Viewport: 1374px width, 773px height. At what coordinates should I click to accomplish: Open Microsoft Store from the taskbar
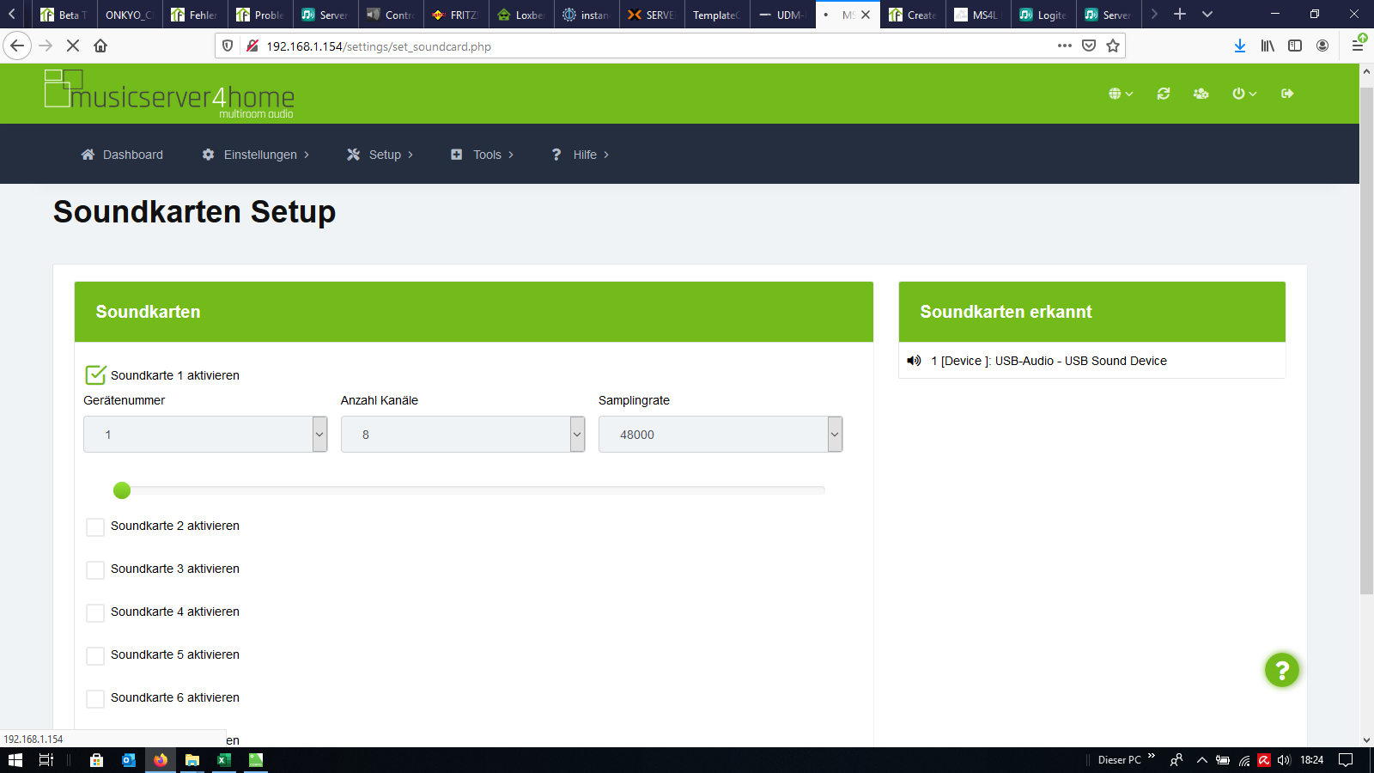[x=97, y=760]
